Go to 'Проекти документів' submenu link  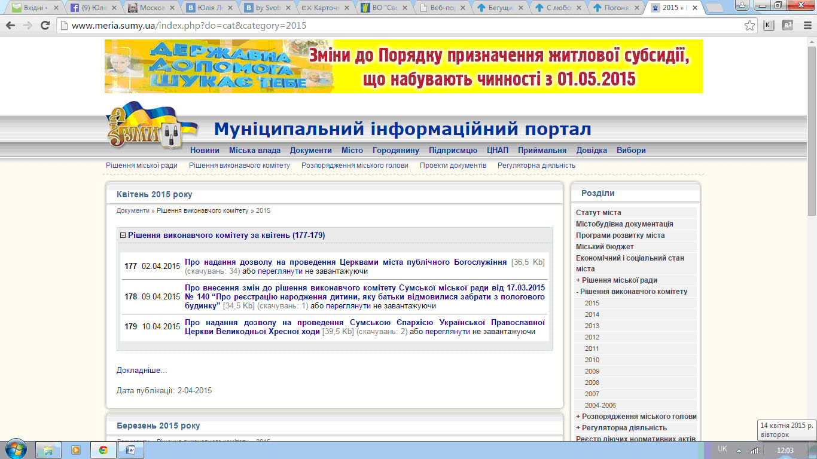(453, 166)
